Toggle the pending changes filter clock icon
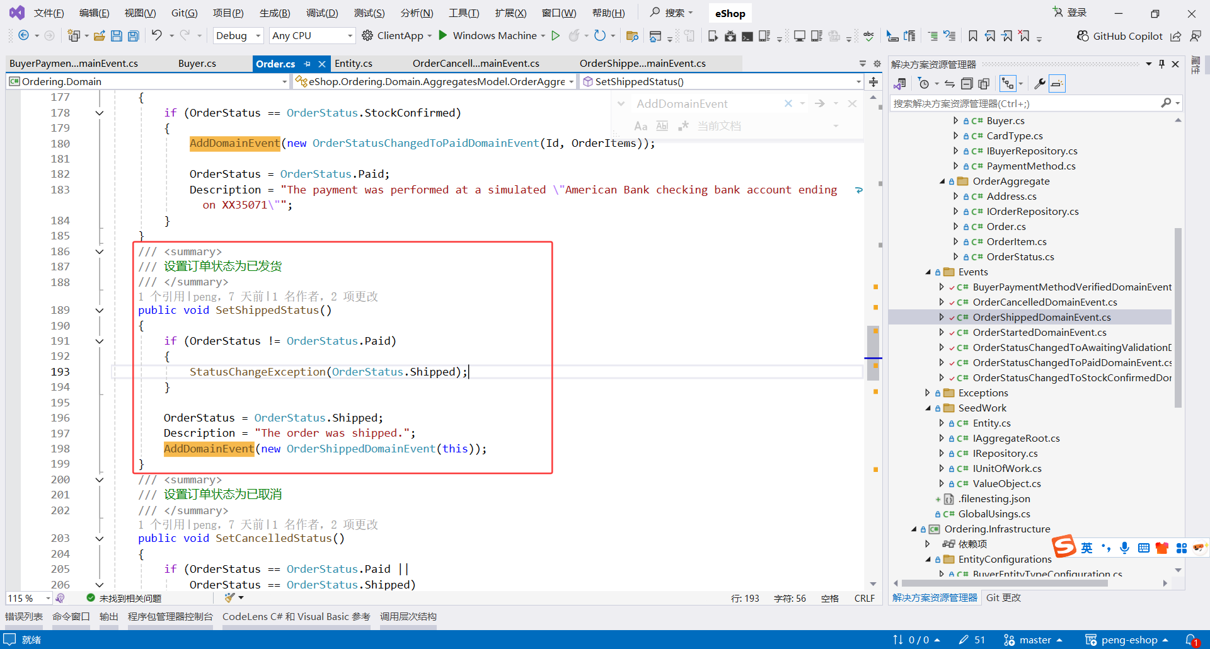 tap(924, 83)
